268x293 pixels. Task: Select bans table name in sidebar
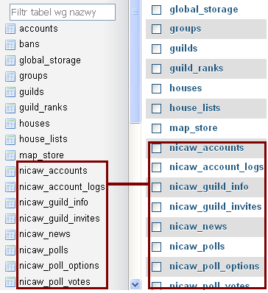[x=29, y=44]
